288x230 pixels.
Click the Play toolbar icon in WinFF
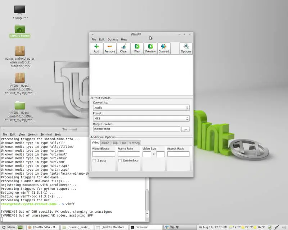(x=137, y=49)
